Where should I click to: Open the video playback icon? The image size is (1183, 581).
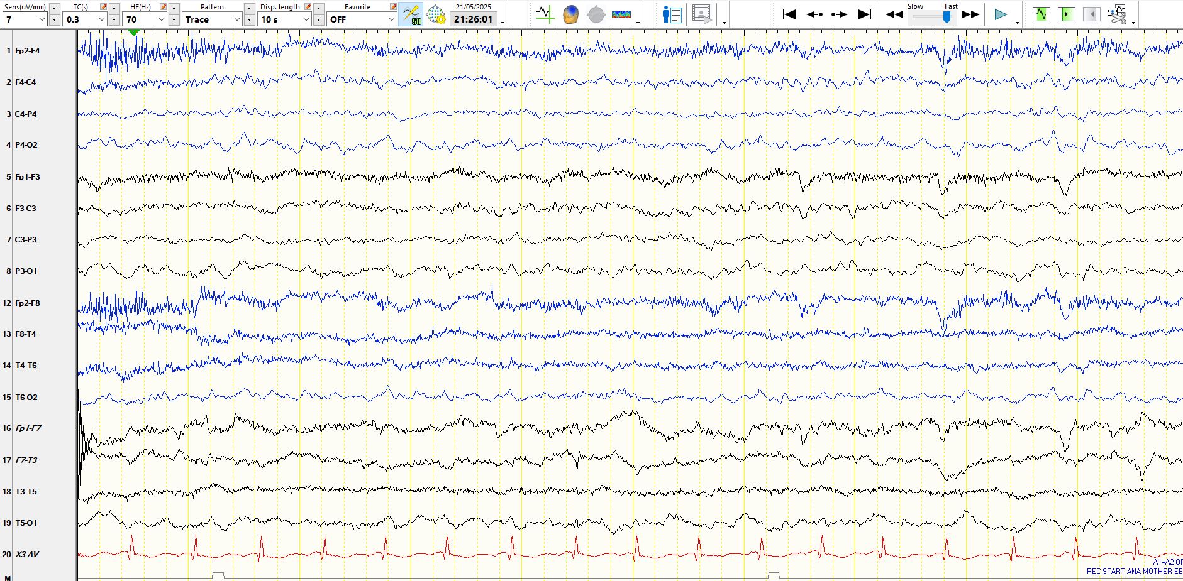coord(701,14)
